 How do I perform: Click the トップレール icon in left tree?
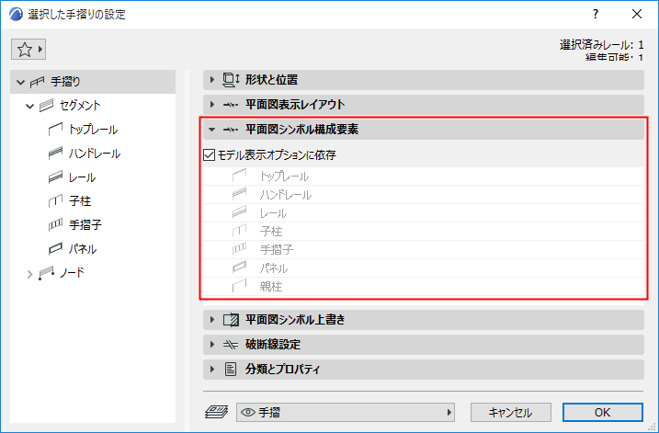pyautogui.click(x=55, y=130)
